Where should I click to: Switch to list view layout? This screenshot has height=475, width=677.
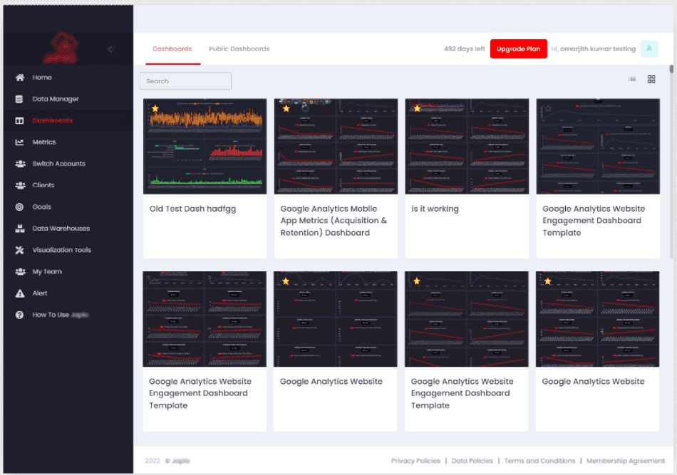point(632,79)
